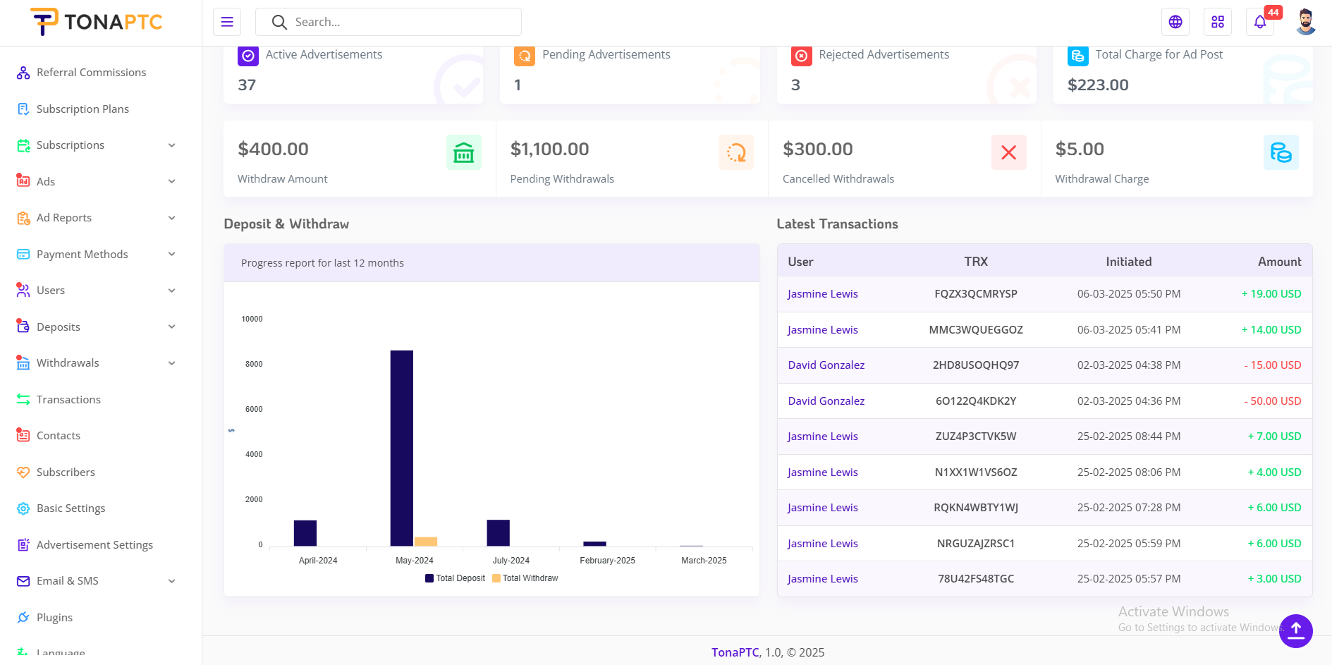Image resolution: width=1332 pixels, height=665 pixels.
Task: Expand the Users menu chevron
Action: [171, 291]
